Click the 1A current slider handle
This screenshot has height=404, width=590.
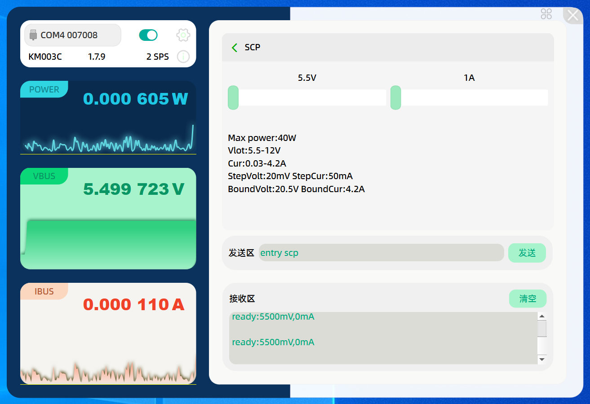[x=395, y=97]
